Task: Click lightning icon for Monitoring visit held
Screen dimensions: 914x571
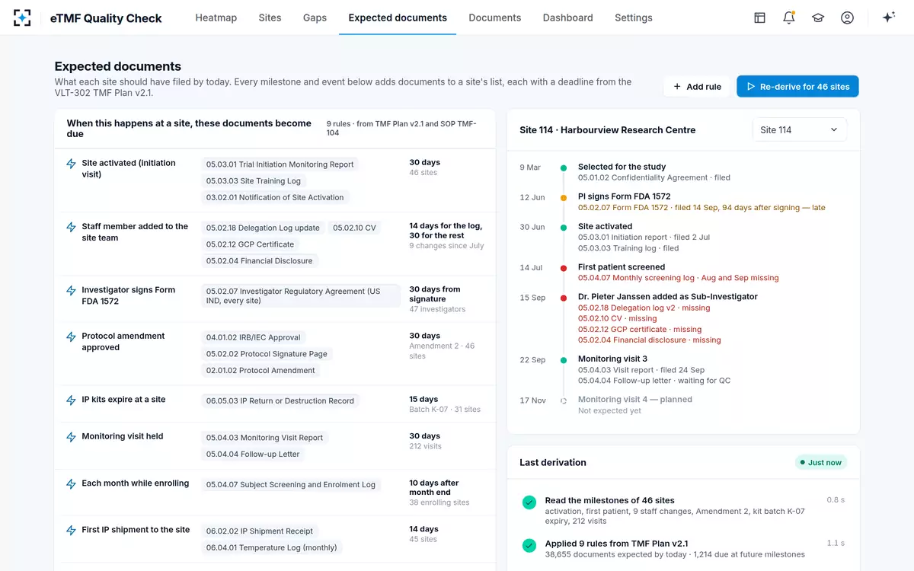Action: (71, 437)
